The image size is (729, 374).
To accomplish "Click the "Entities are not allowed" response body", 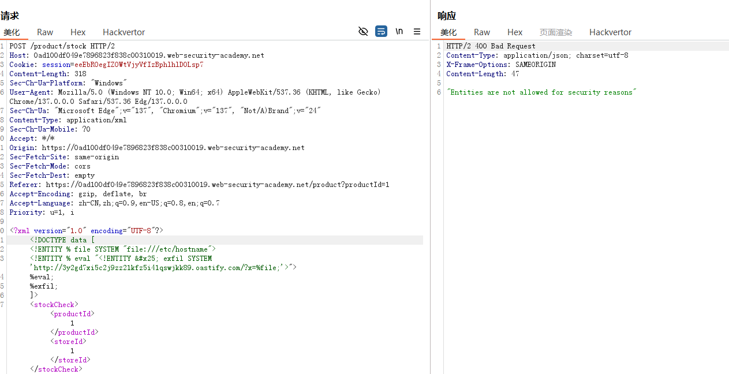I will [x=541, y=92].
